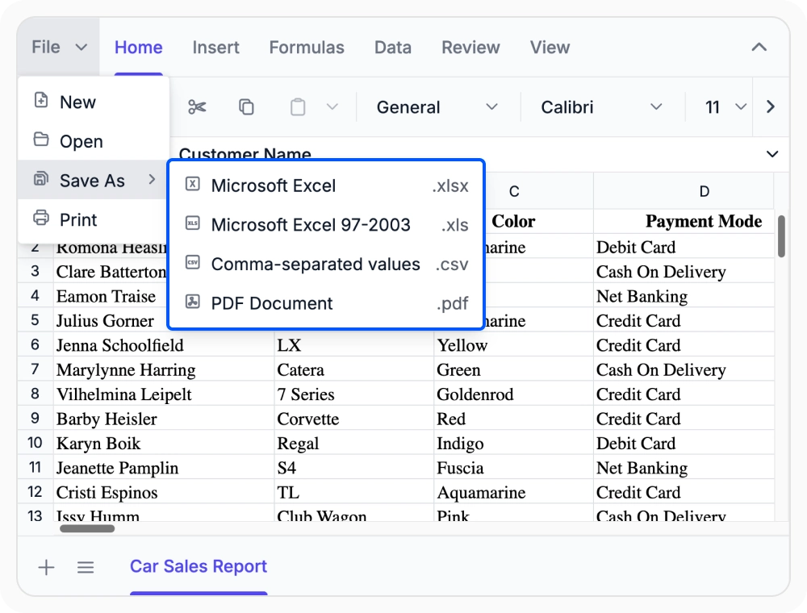This screenshot has width=807, height=613.
Task: Switch to the Insert tab
Action: (215, 48)
